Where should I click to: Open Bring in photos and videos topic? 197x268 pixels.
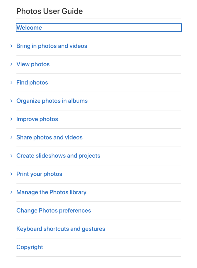click(52, 46)
